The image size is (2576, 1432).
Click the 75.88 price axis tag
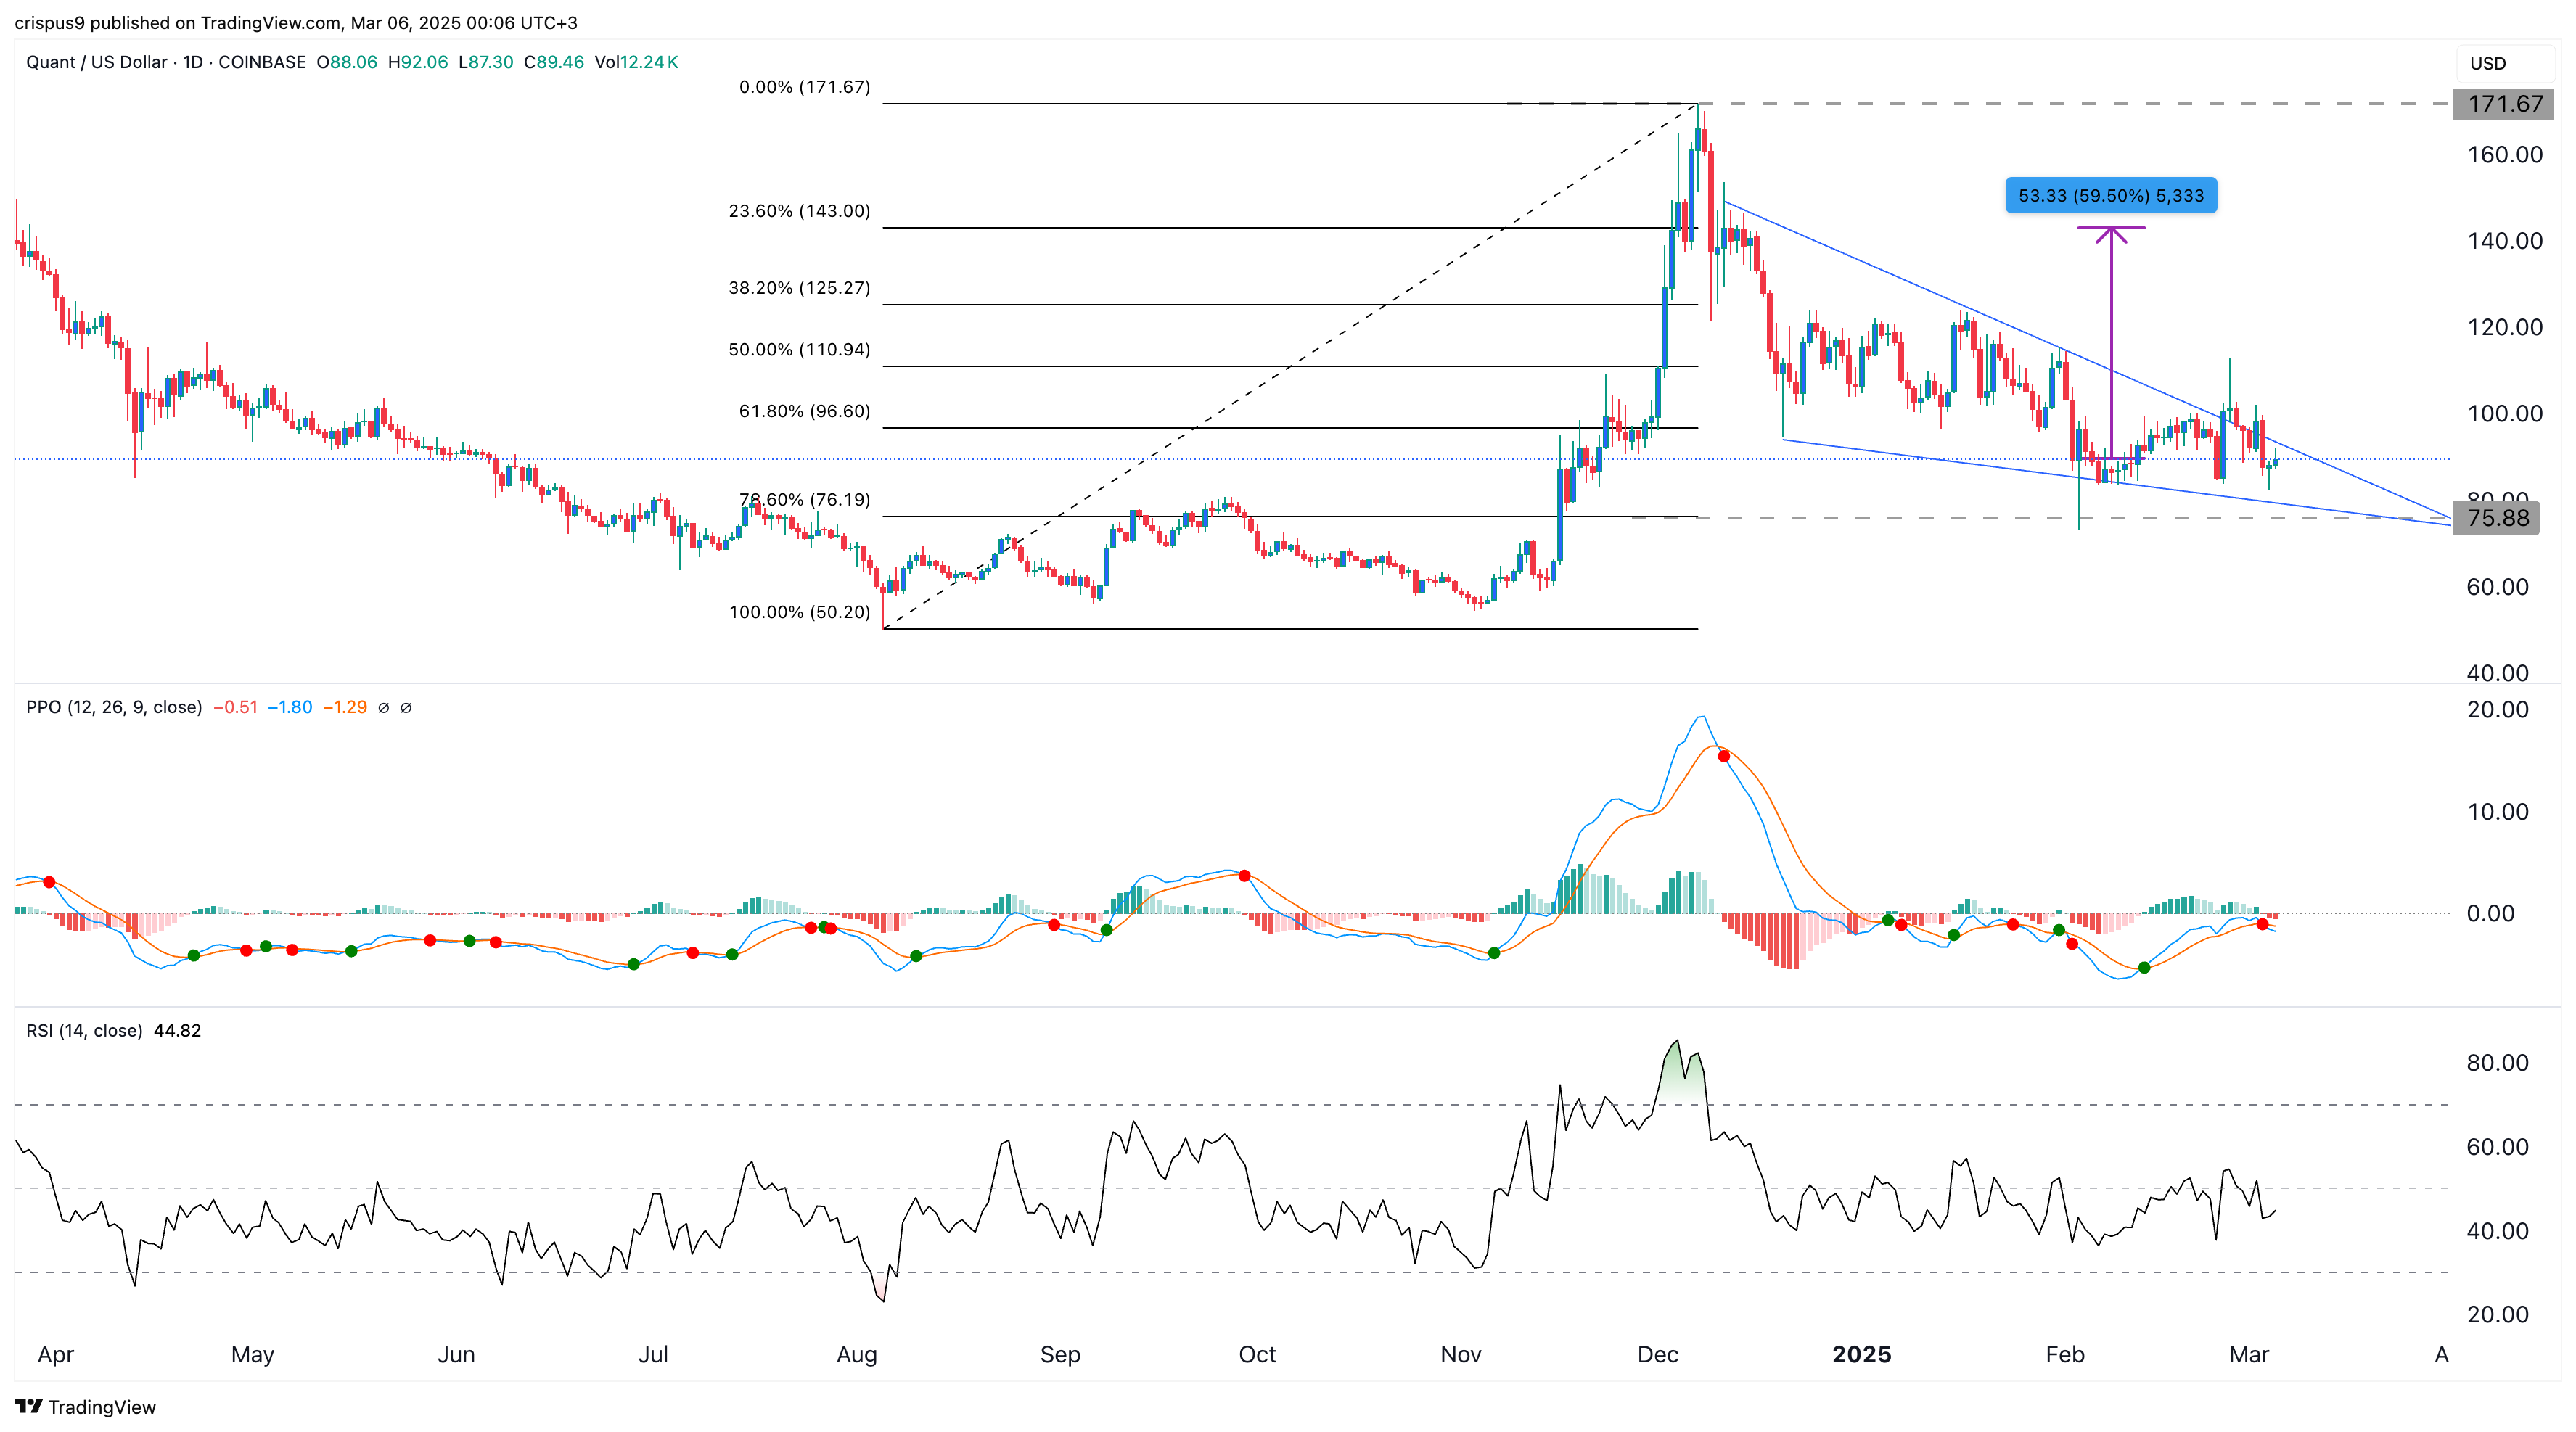click(x=2497, y=518)
